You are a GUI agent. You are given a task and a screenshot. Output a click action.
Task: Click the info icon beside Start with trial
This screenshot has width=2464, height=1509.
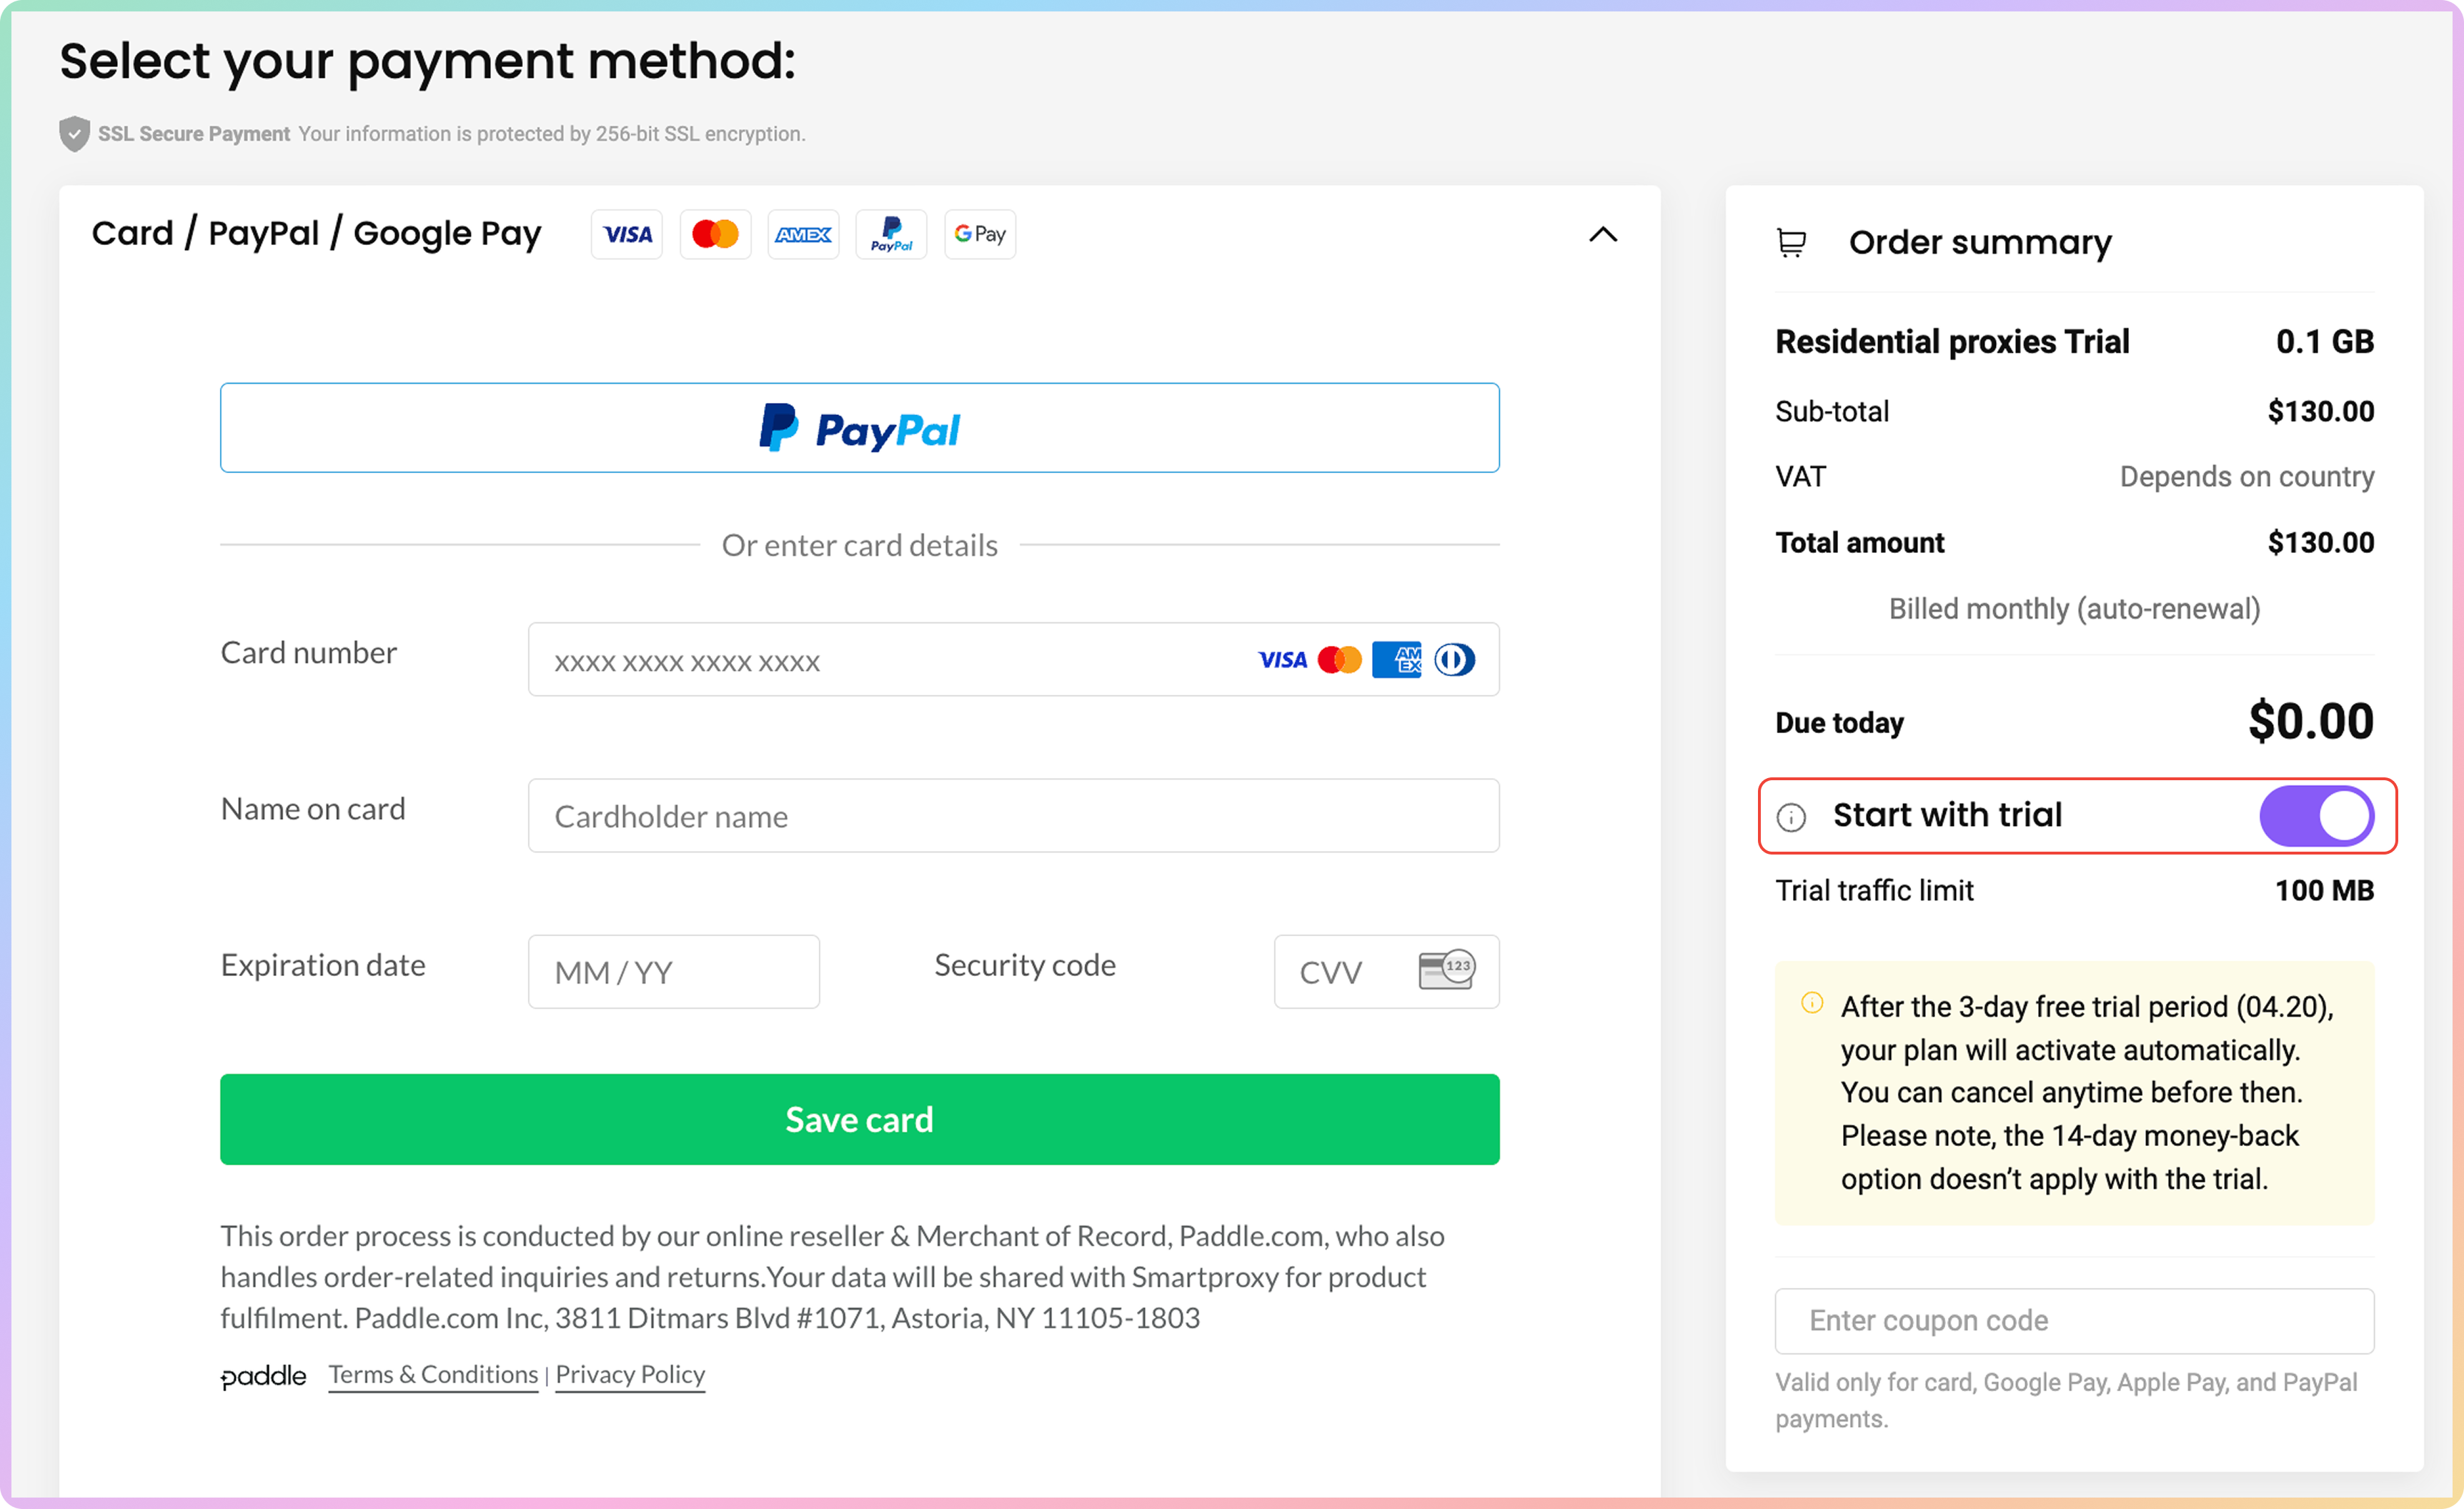coord(1791,817)
